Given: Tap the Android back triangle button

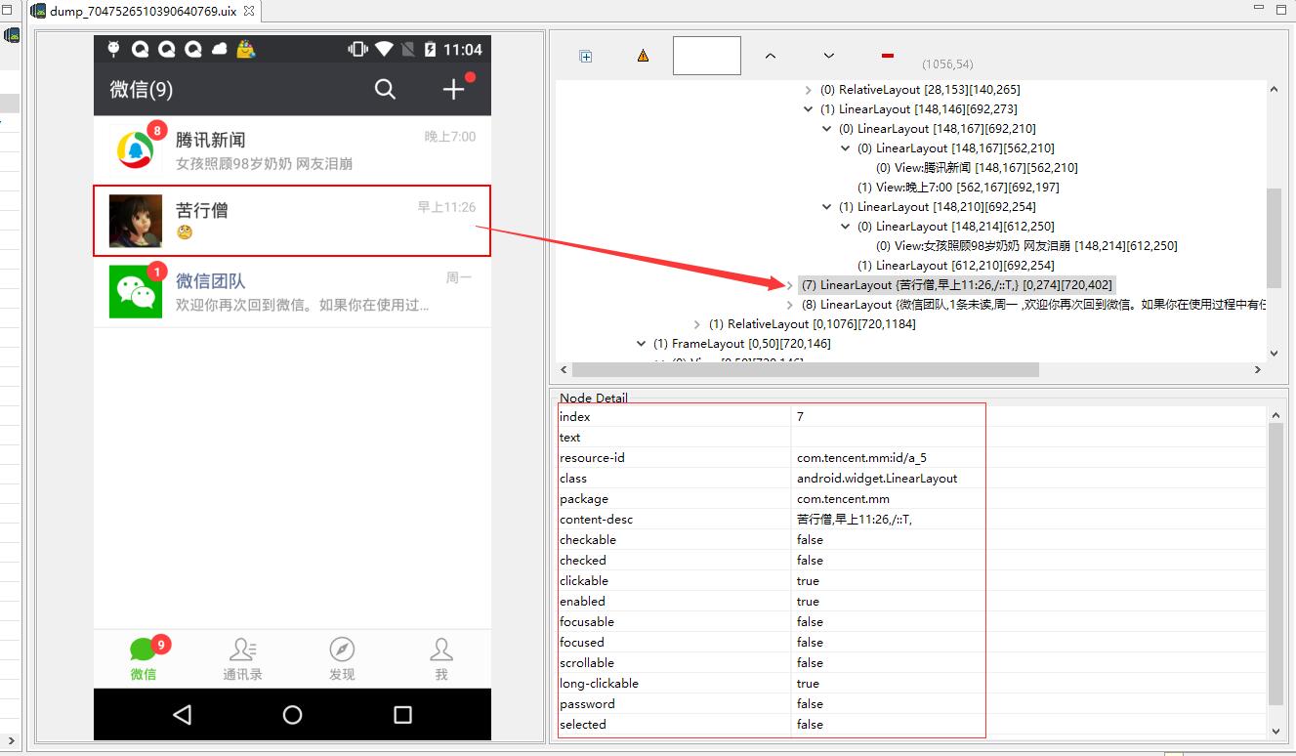Looking at the screenshot, I should tap(182, 715).
